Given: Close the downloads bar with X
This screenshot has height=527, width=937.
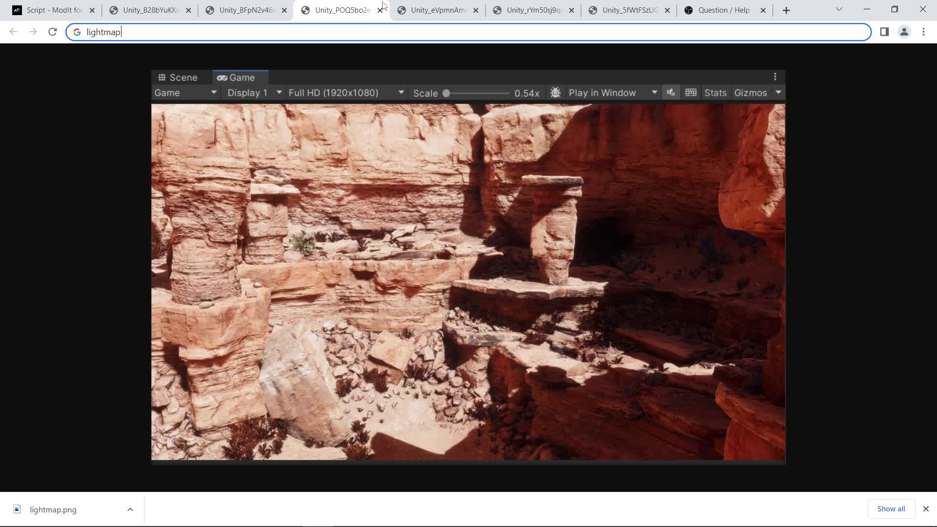Looking at the screenshot, I should tap(926, 509).
